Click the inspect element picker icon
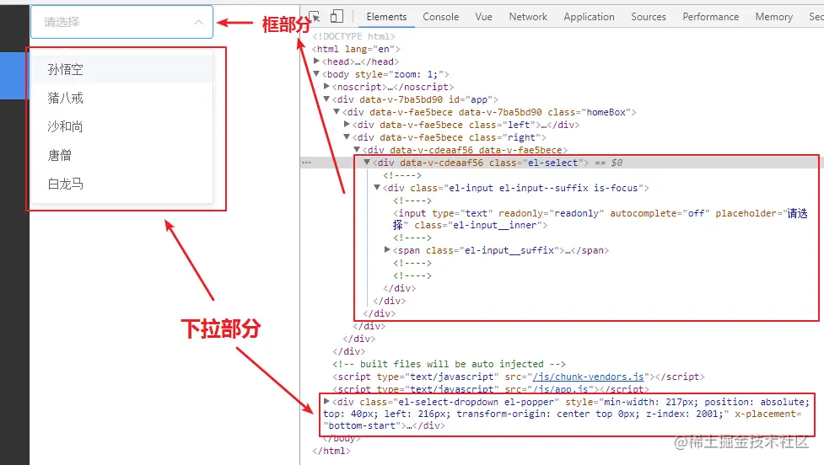The width and height of the screenshot is (824, 465). pos(315,16)
